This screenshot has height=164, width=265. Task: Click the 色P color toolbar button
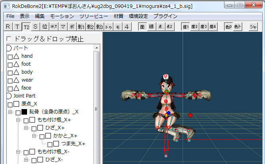pos(228,27)
